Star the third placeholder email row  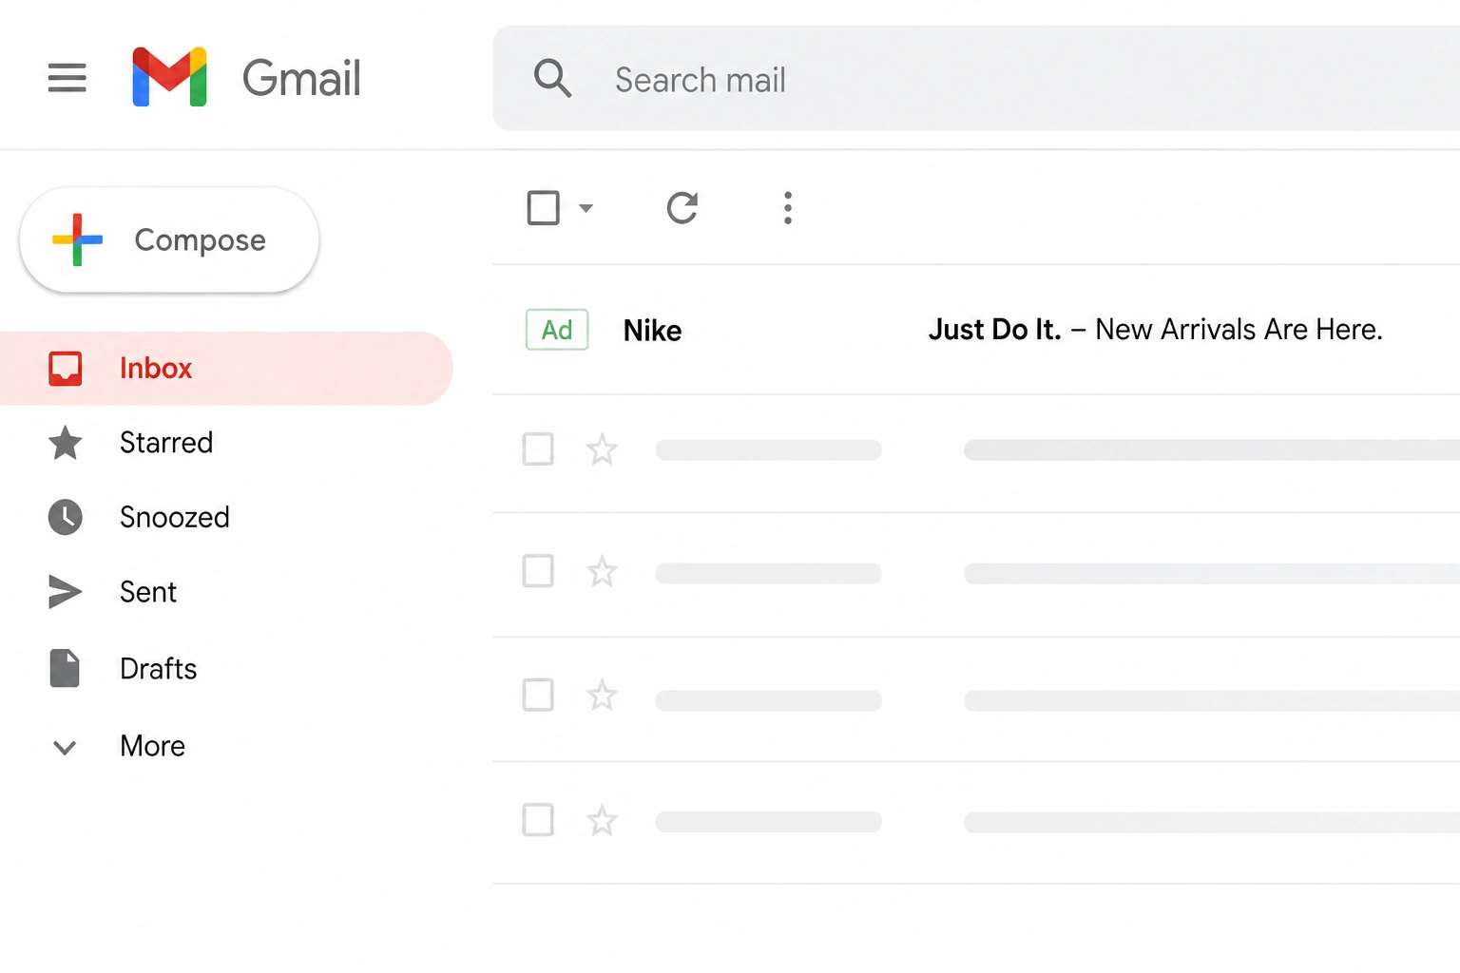[x=602, y=696]
